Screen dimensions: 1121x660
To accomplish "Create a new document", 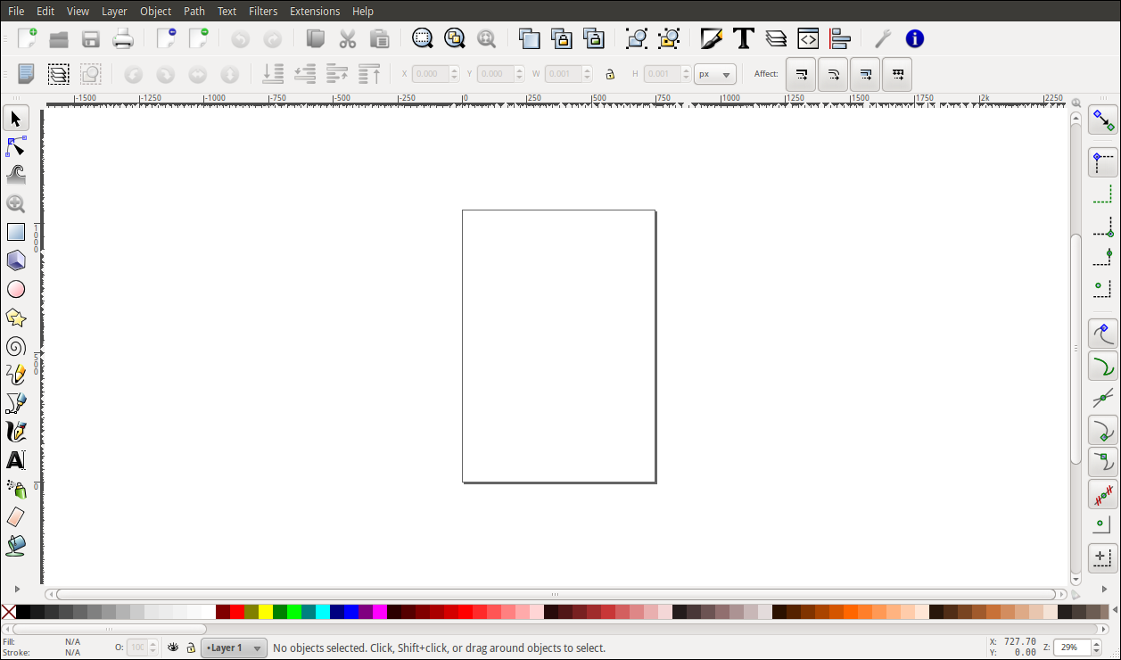I will 27,38.
